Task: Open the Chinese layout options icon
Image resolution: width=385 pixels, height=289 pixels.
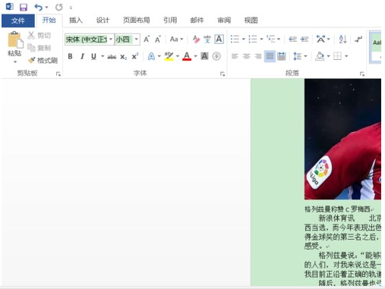Action: [x=320, y=39]
